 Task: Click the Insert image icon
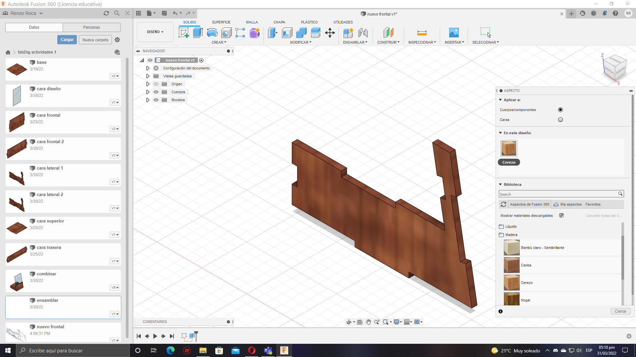pyautogui.click(x=454, y=33)
